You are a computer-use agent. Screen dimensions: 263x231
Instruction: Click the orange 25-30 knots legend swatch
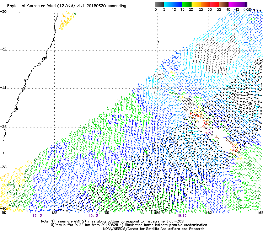tap(205, 4)
